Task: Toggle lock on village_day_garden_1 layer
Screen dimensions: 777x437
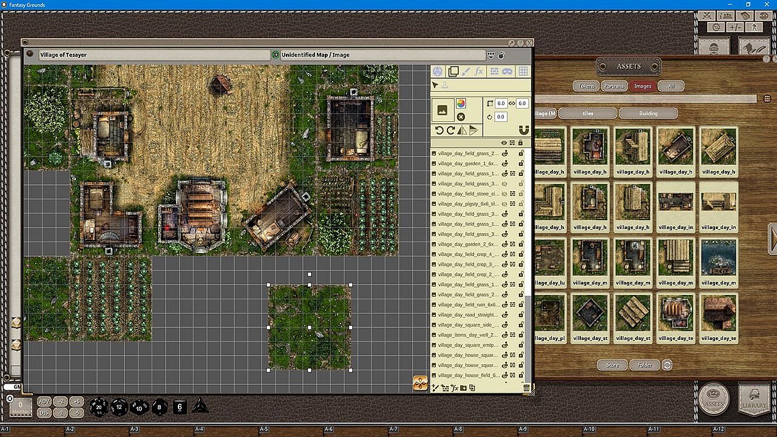Action: pos(521,163)
